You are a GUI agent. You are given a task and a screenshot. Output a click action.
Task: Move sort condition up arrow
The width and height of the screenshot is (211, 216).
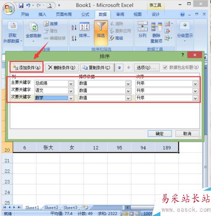tap(119, 68)
